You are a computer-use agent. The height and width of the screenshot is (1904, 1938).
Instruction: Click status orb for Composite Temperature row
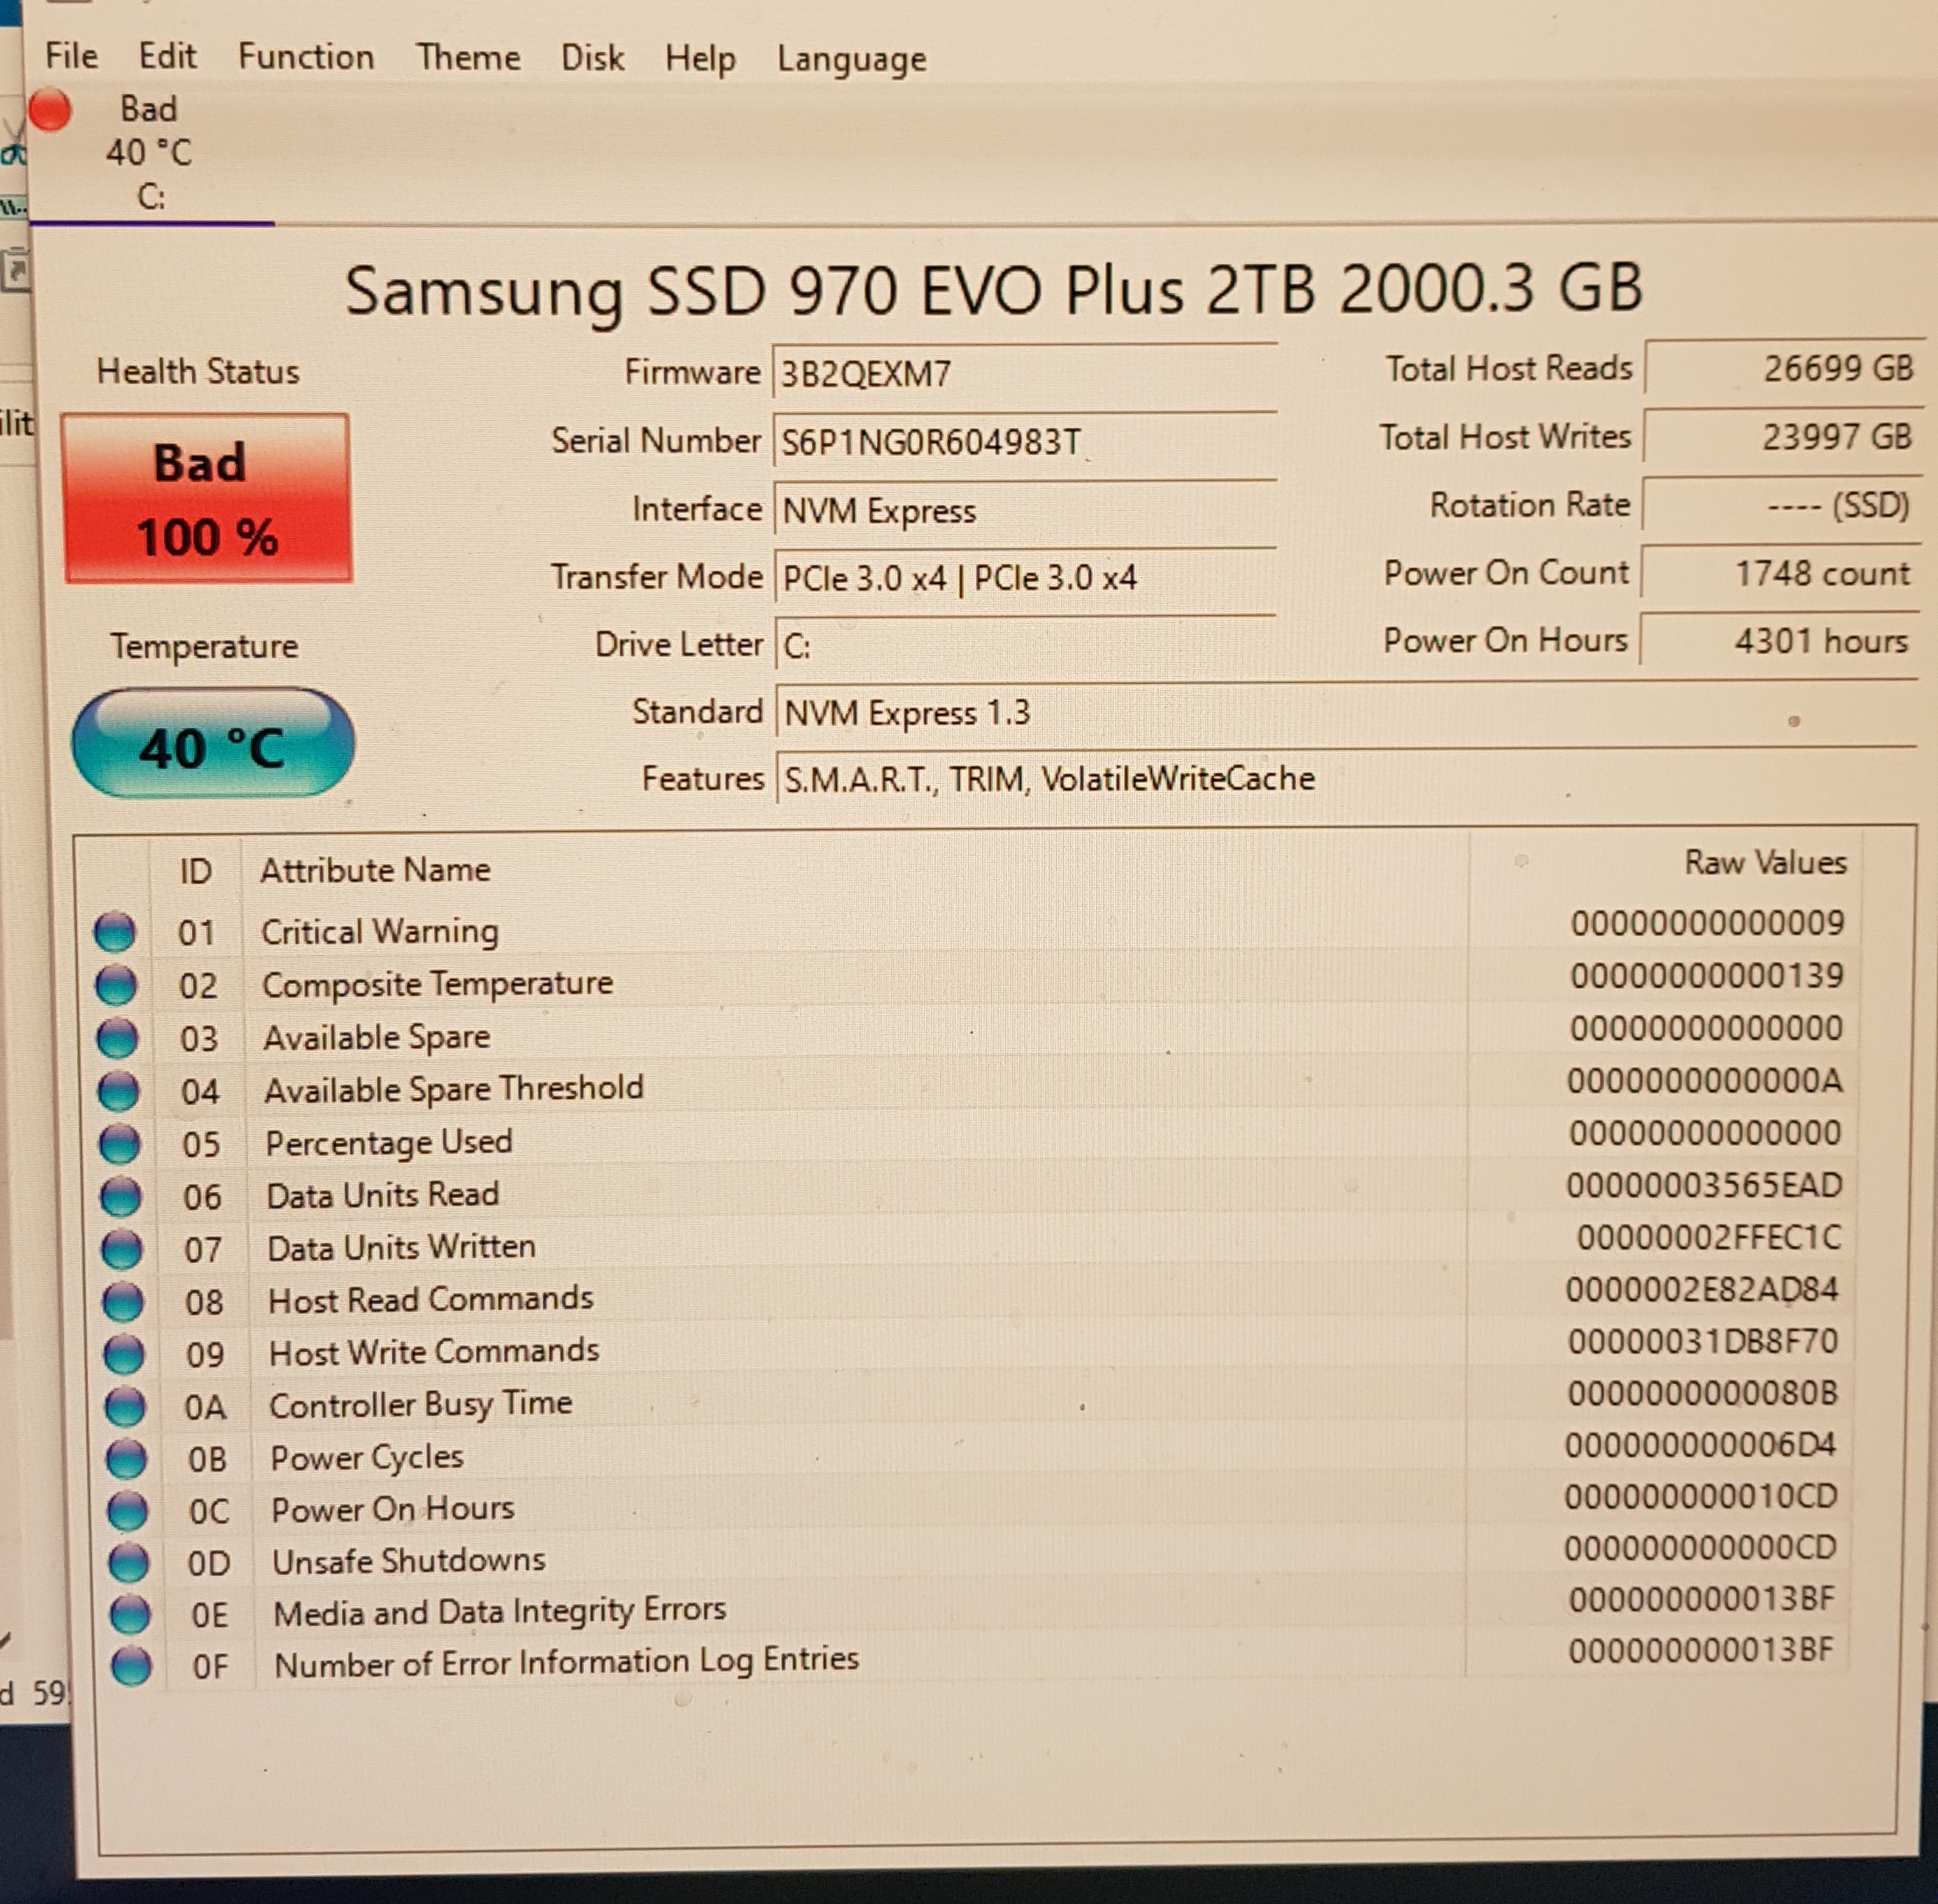point(116,985)
